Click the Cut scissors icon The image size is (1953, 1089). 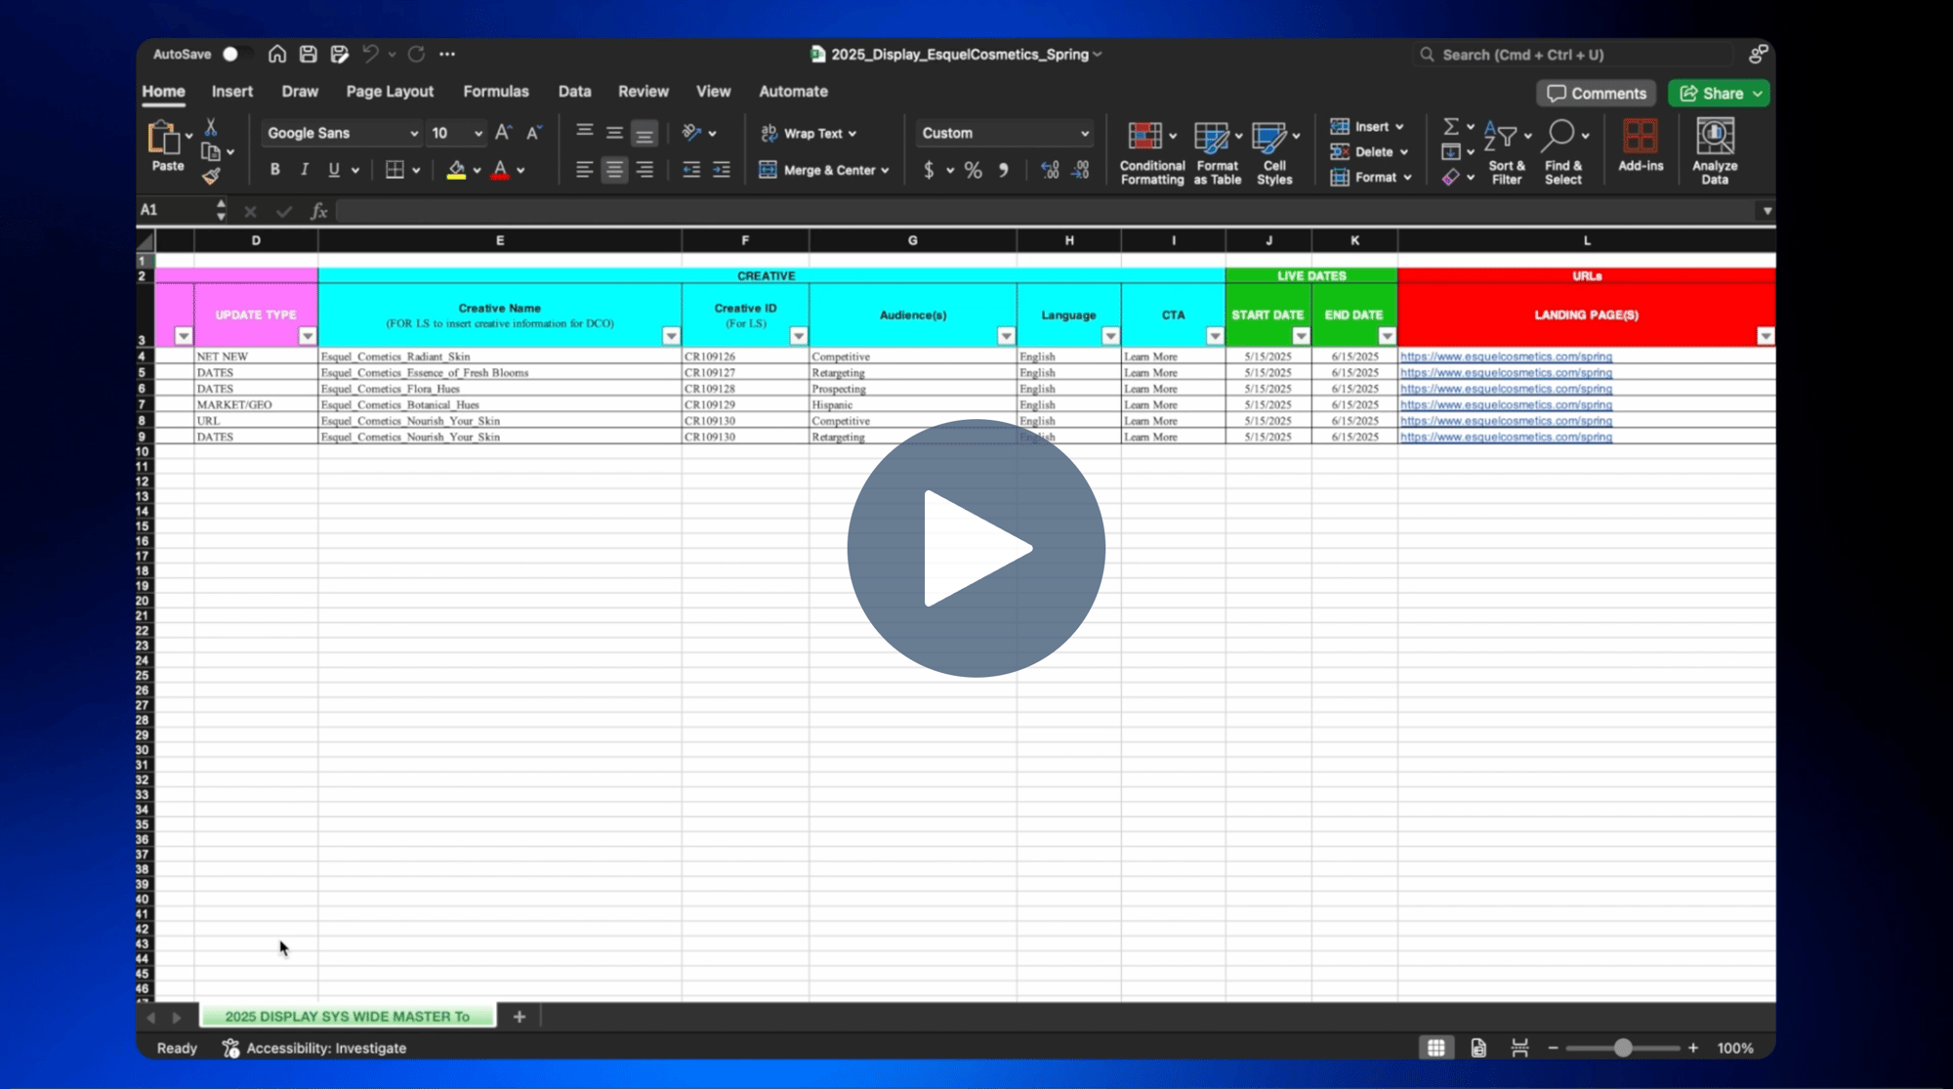tap(211, 128)
